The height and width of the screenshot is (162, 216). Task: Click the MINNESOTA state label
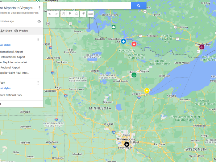point(100,108)
